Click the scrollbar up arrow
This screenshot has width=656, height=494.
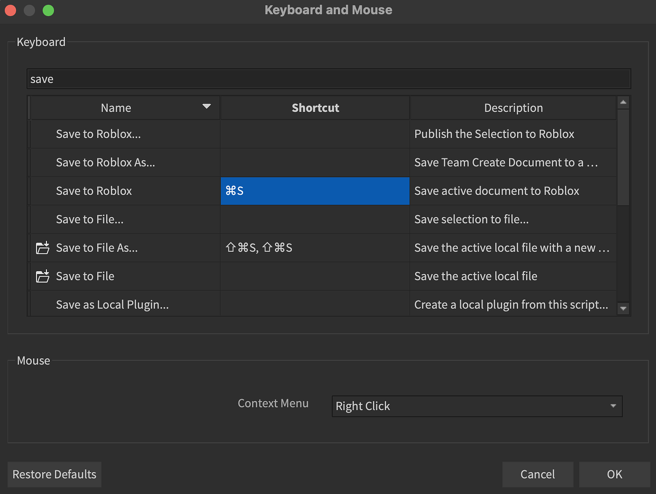click(x=623, y=101)
